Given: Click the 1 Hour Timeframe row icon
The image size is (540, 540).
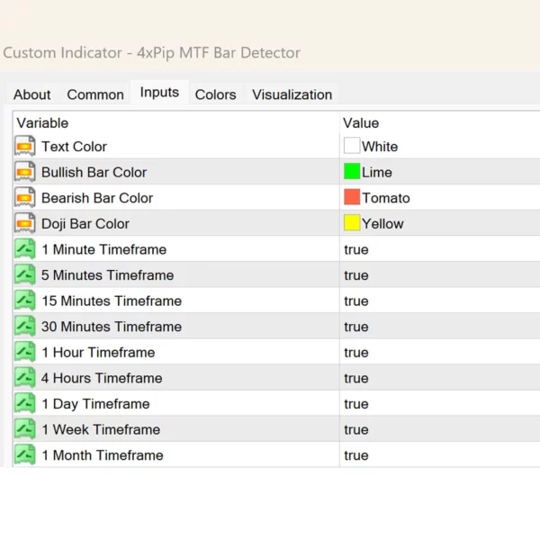Looking at the screenshot, I should [25, 352].
